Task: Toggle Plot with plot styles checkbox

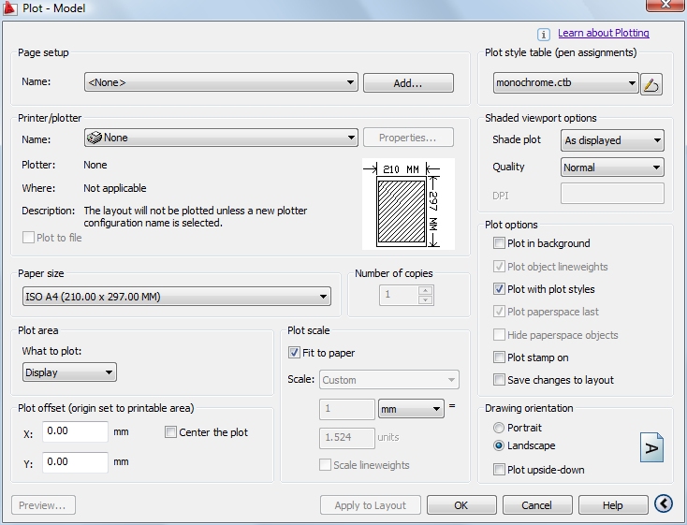Action: [499, 289]
